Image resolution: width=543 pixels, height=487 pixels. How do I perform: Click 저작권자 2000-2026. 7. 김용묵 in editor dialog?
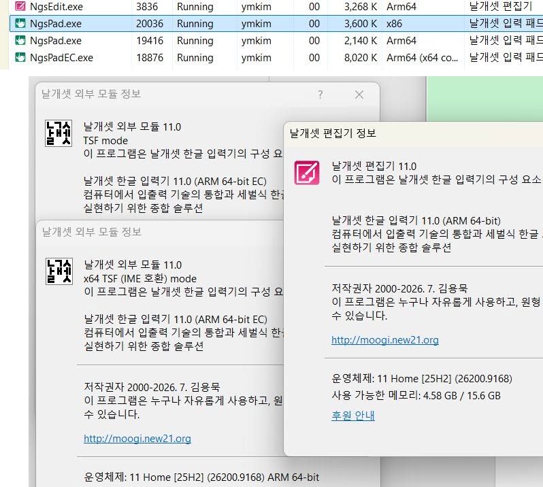pyautogui.click(x=399, y=288)
